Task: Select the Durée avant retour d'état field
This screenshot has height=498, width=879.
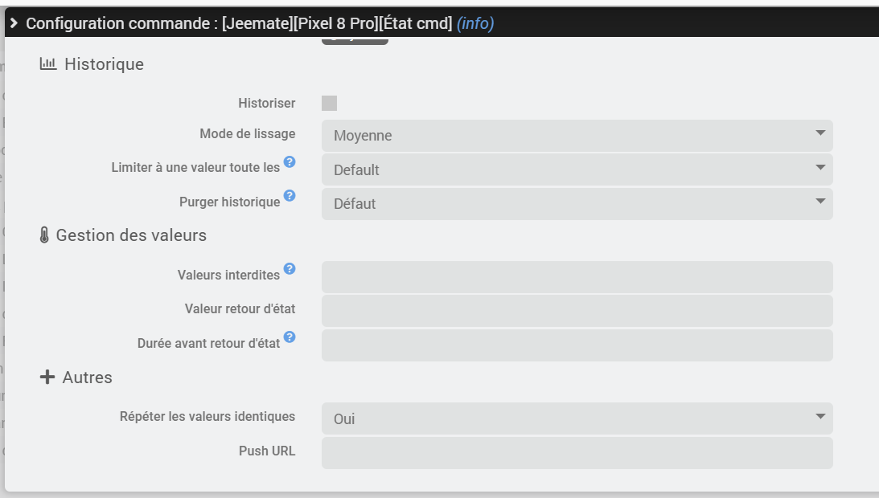Action: 577,345
